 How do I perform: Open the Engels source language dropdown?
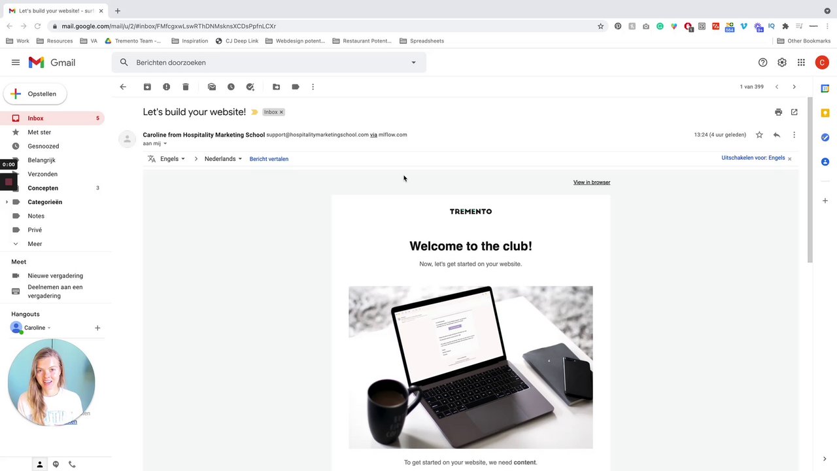click(x=173, y=159)
